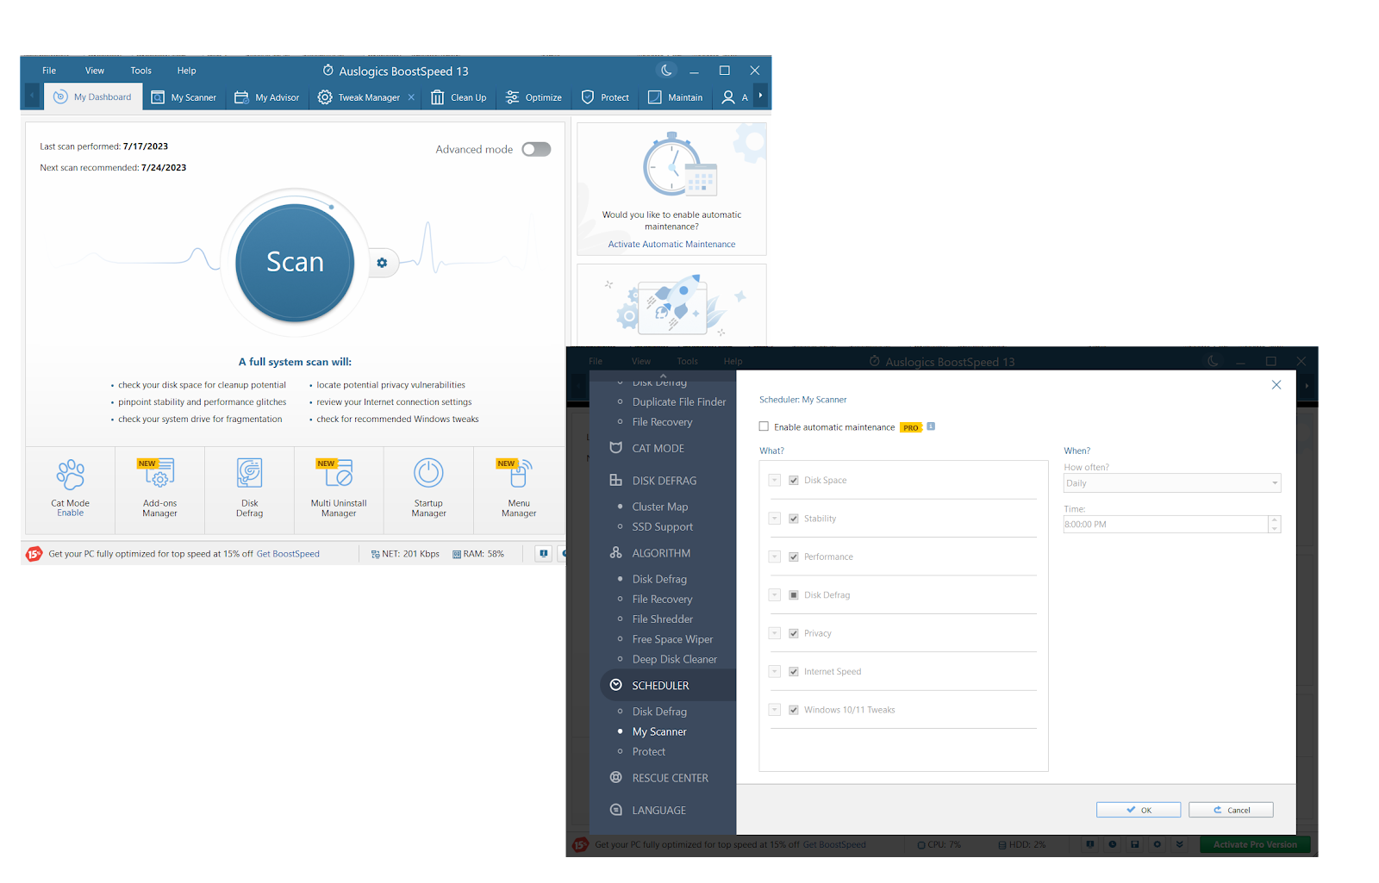Toggle the dark mode moon icon

(x=666, y=71)
